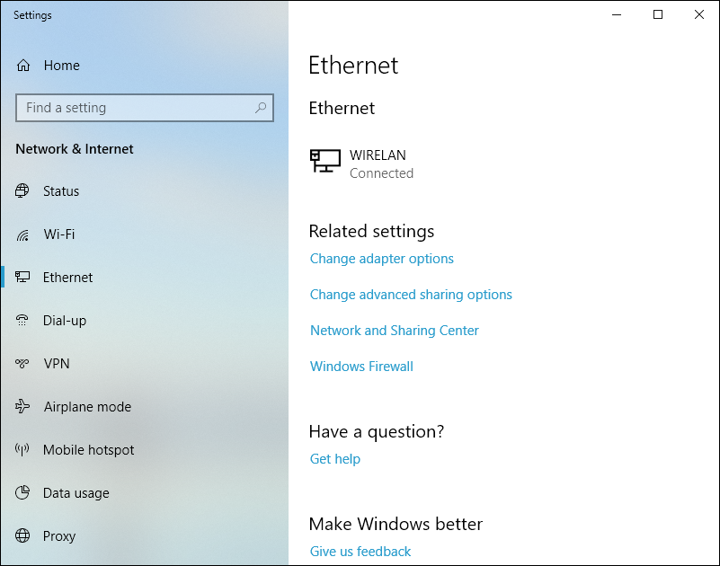The height and width of the screenshot is (566, 720).
Task: Click the Mobile hotspot antenna icon
Action: 22,449
